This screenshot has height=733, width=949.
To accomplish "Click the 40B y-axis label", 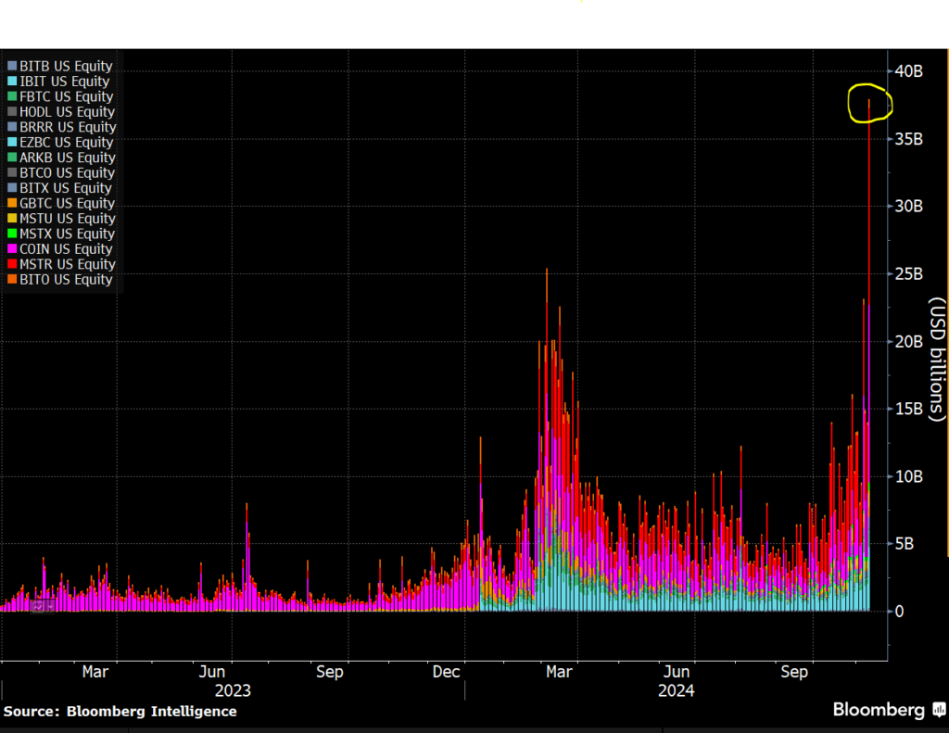I will point(908,71).
